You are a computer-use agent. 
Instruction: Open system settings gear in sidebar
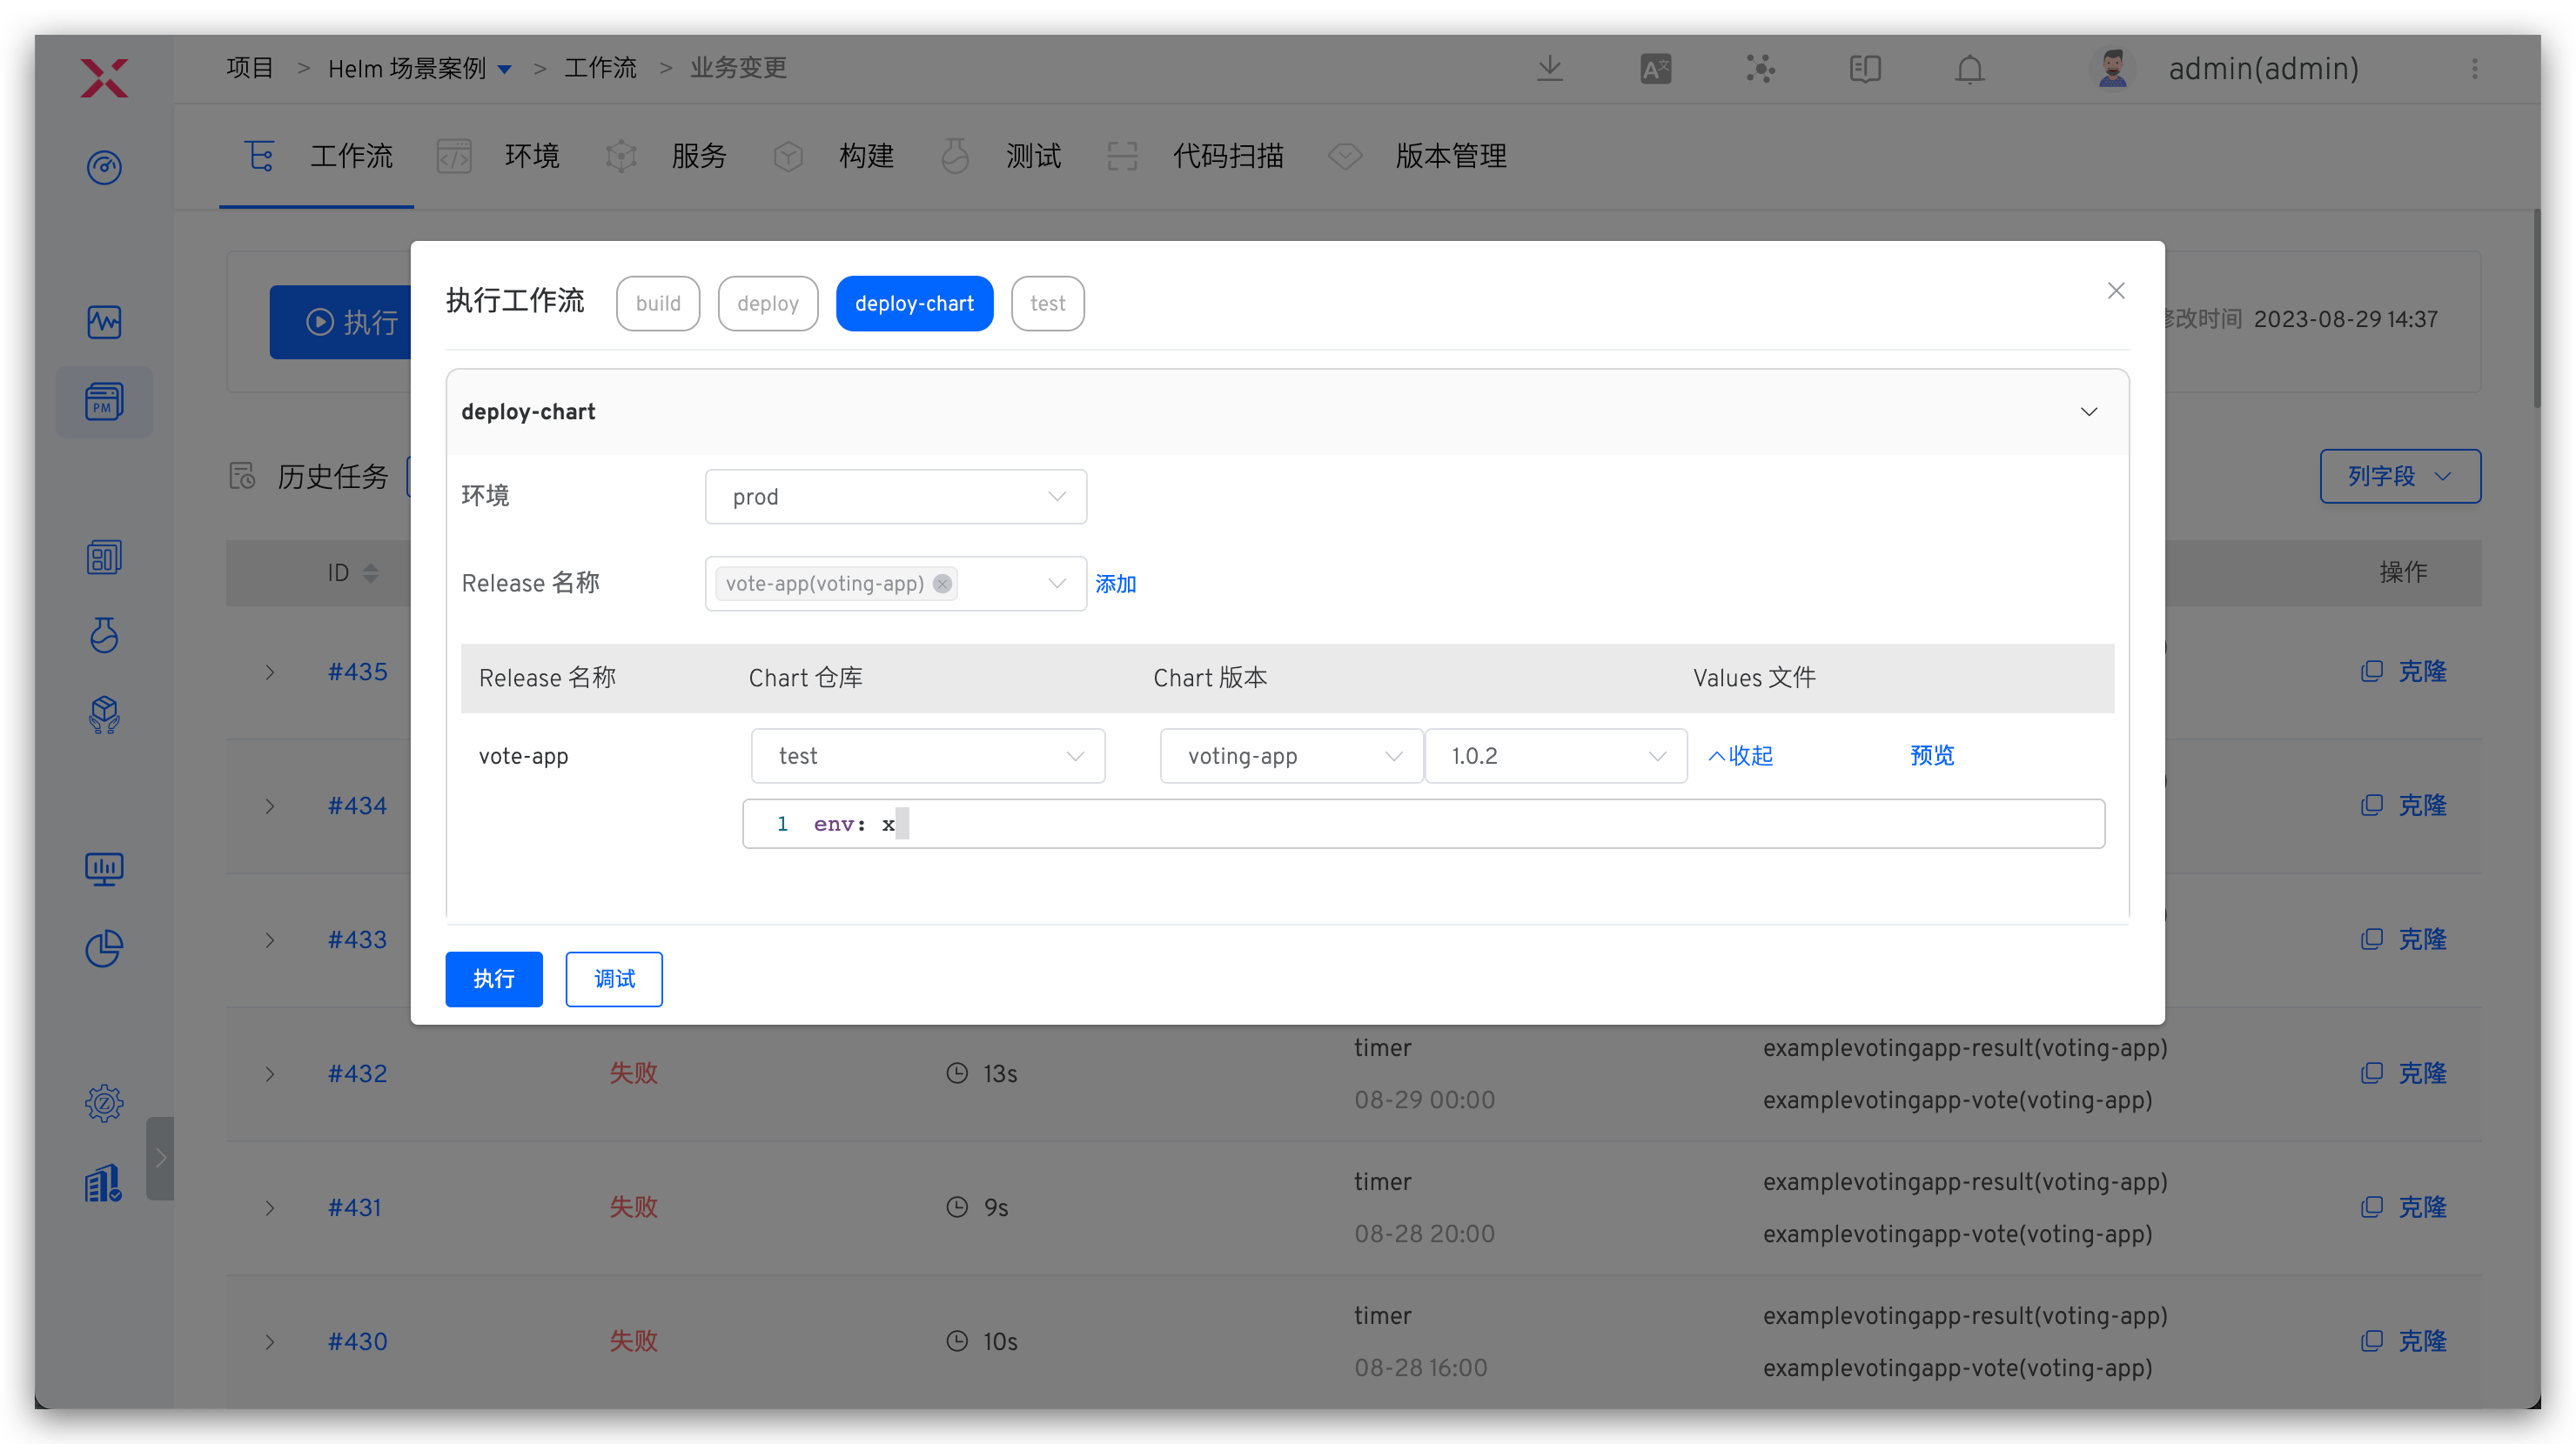(x=104, y=1103)
